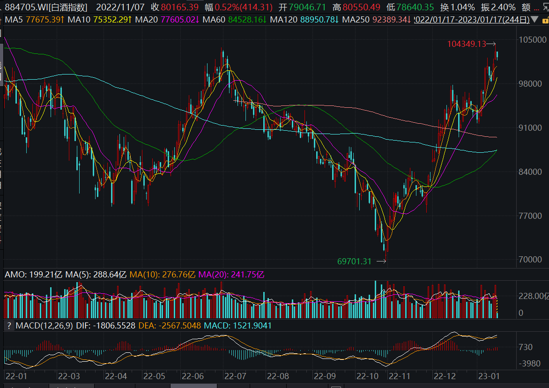This screenshot has height=388, width=549.
Task: Click the MA120 88950.78 moving average label
Action: coord(304,20)
